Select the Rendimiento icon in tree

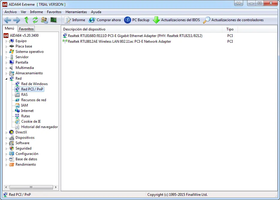[x=12, y=164]
